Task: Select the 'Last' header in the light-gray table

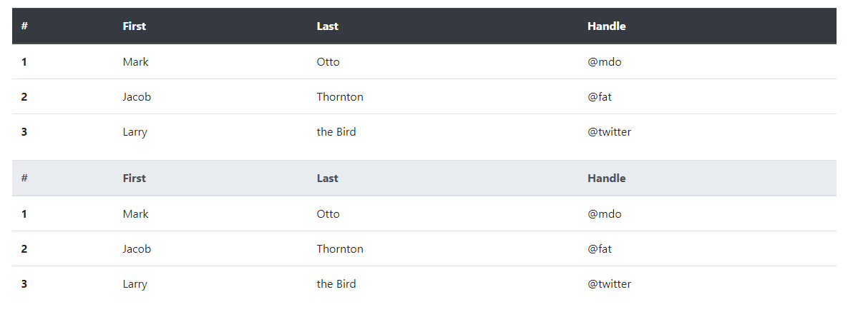Action: (327, 178)
